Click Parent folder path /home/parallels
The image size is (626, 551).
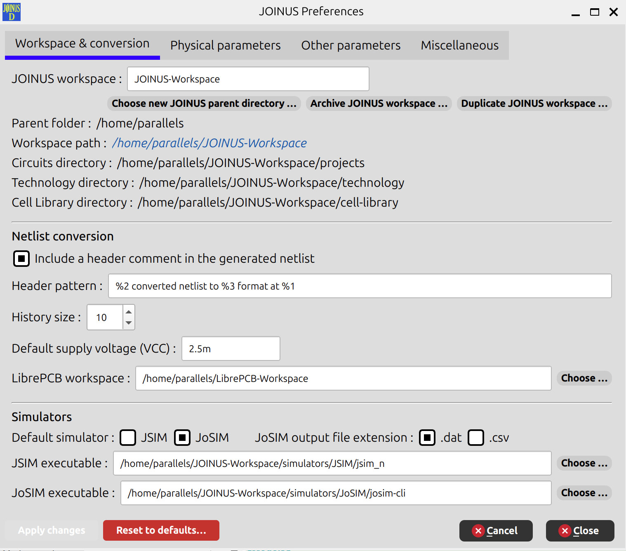(x=140, y=123)
